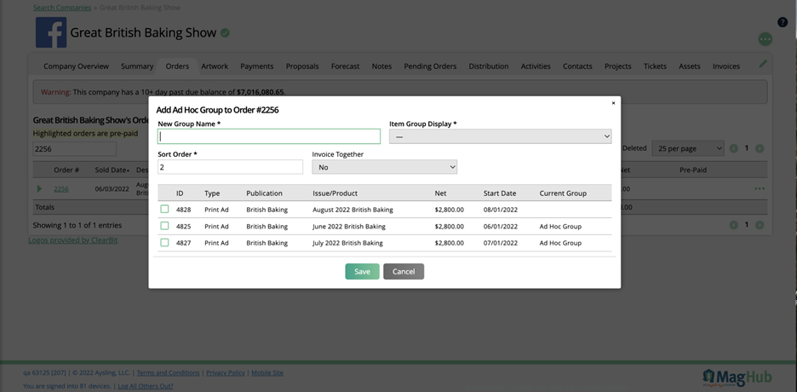Screen dimensions: 797x392
Task: Click the order search field containing 2256
Action: pos(75,149)
